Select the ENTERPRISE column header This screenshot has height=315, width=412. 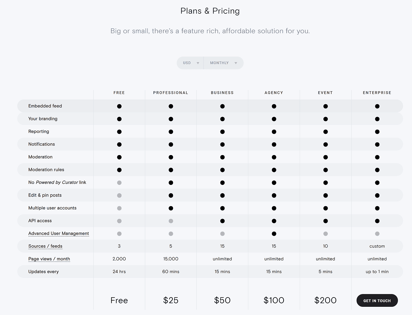coord(377,93)
